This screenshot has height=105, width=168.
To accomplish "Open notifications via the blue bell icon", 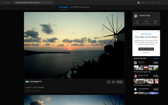I will [159, 2].
